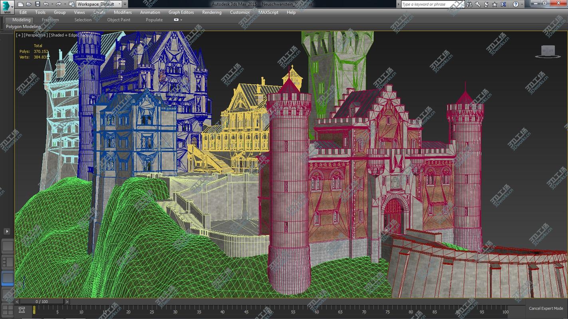Switch to the Freeform ribbon tab
The image size is (568, 319).
[x=50, y=20]
